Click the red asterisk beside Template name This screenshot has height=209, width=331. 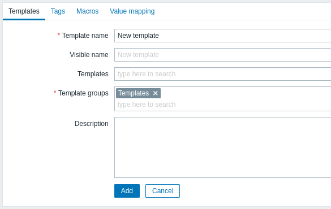59,34
